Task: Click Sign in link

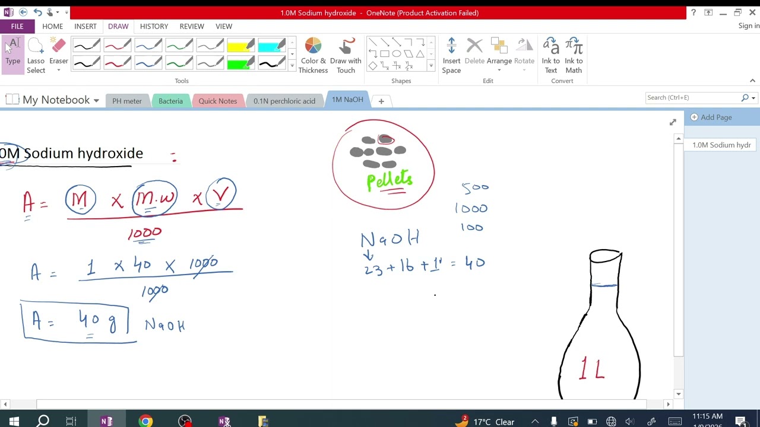Action: tap(749, 26)
